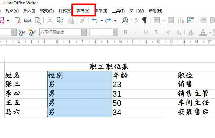Click the Insert Text Box icon
The image size is (215, 138).
click(x=191, y=21)
